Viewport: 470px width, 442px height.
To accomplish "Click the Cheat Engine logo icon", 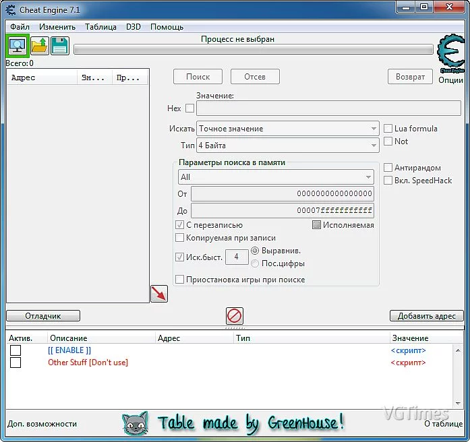I will 450,54.
